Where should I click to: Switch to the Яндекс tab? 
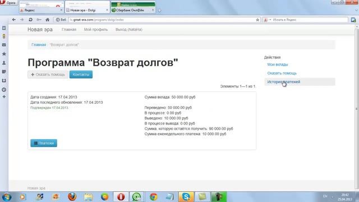click(42, 7)
